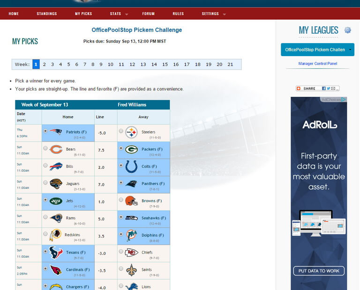Select the Patriots radio button
The width and height of the screenshot is (360, 290).
tap(45, 131)
